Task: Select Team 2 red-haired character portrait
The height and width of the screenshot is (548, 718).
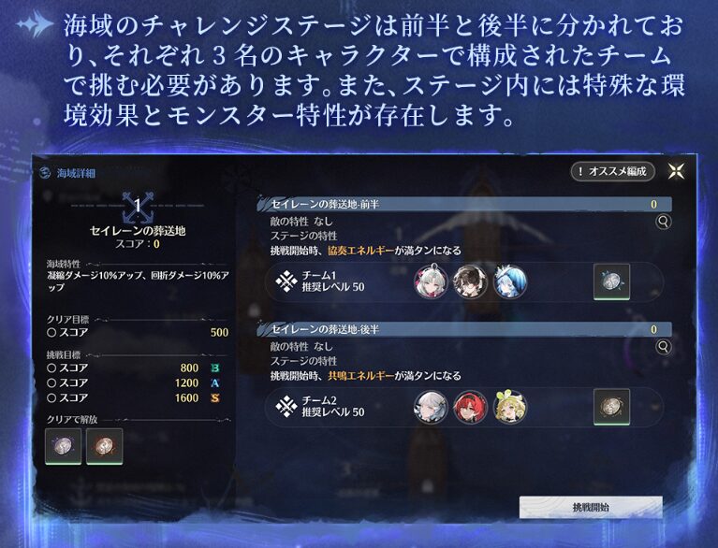Action: point(470,406)
